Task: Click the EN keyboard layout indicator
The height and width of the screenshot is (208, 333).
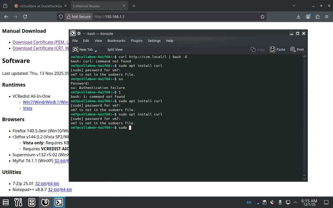Action: (x=249, y=202)
